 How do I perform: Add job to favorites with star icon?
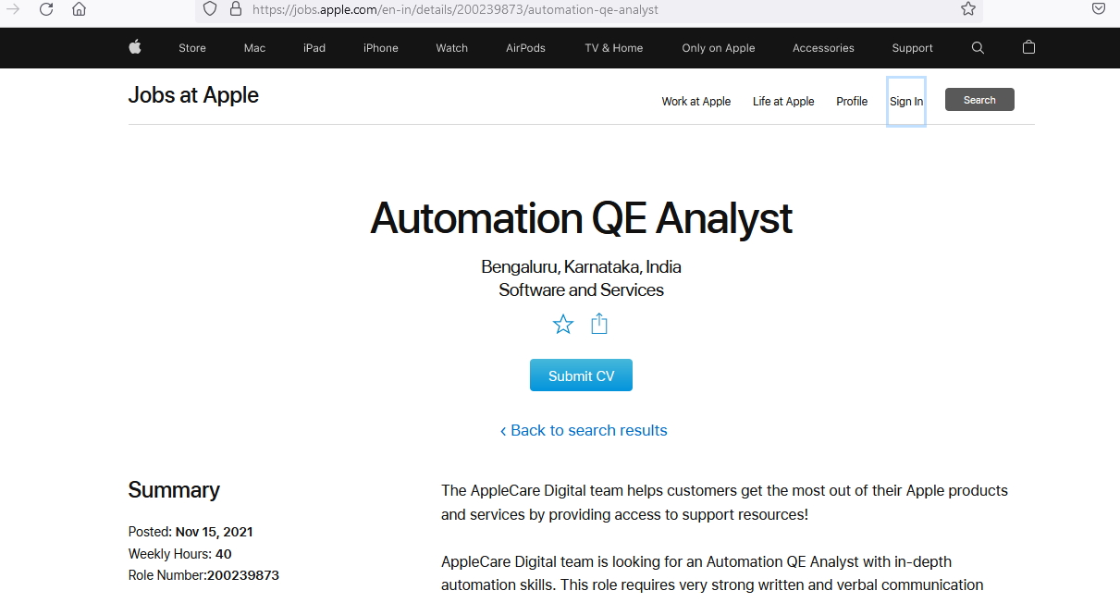pyautogui.click(x=563, y=324)
